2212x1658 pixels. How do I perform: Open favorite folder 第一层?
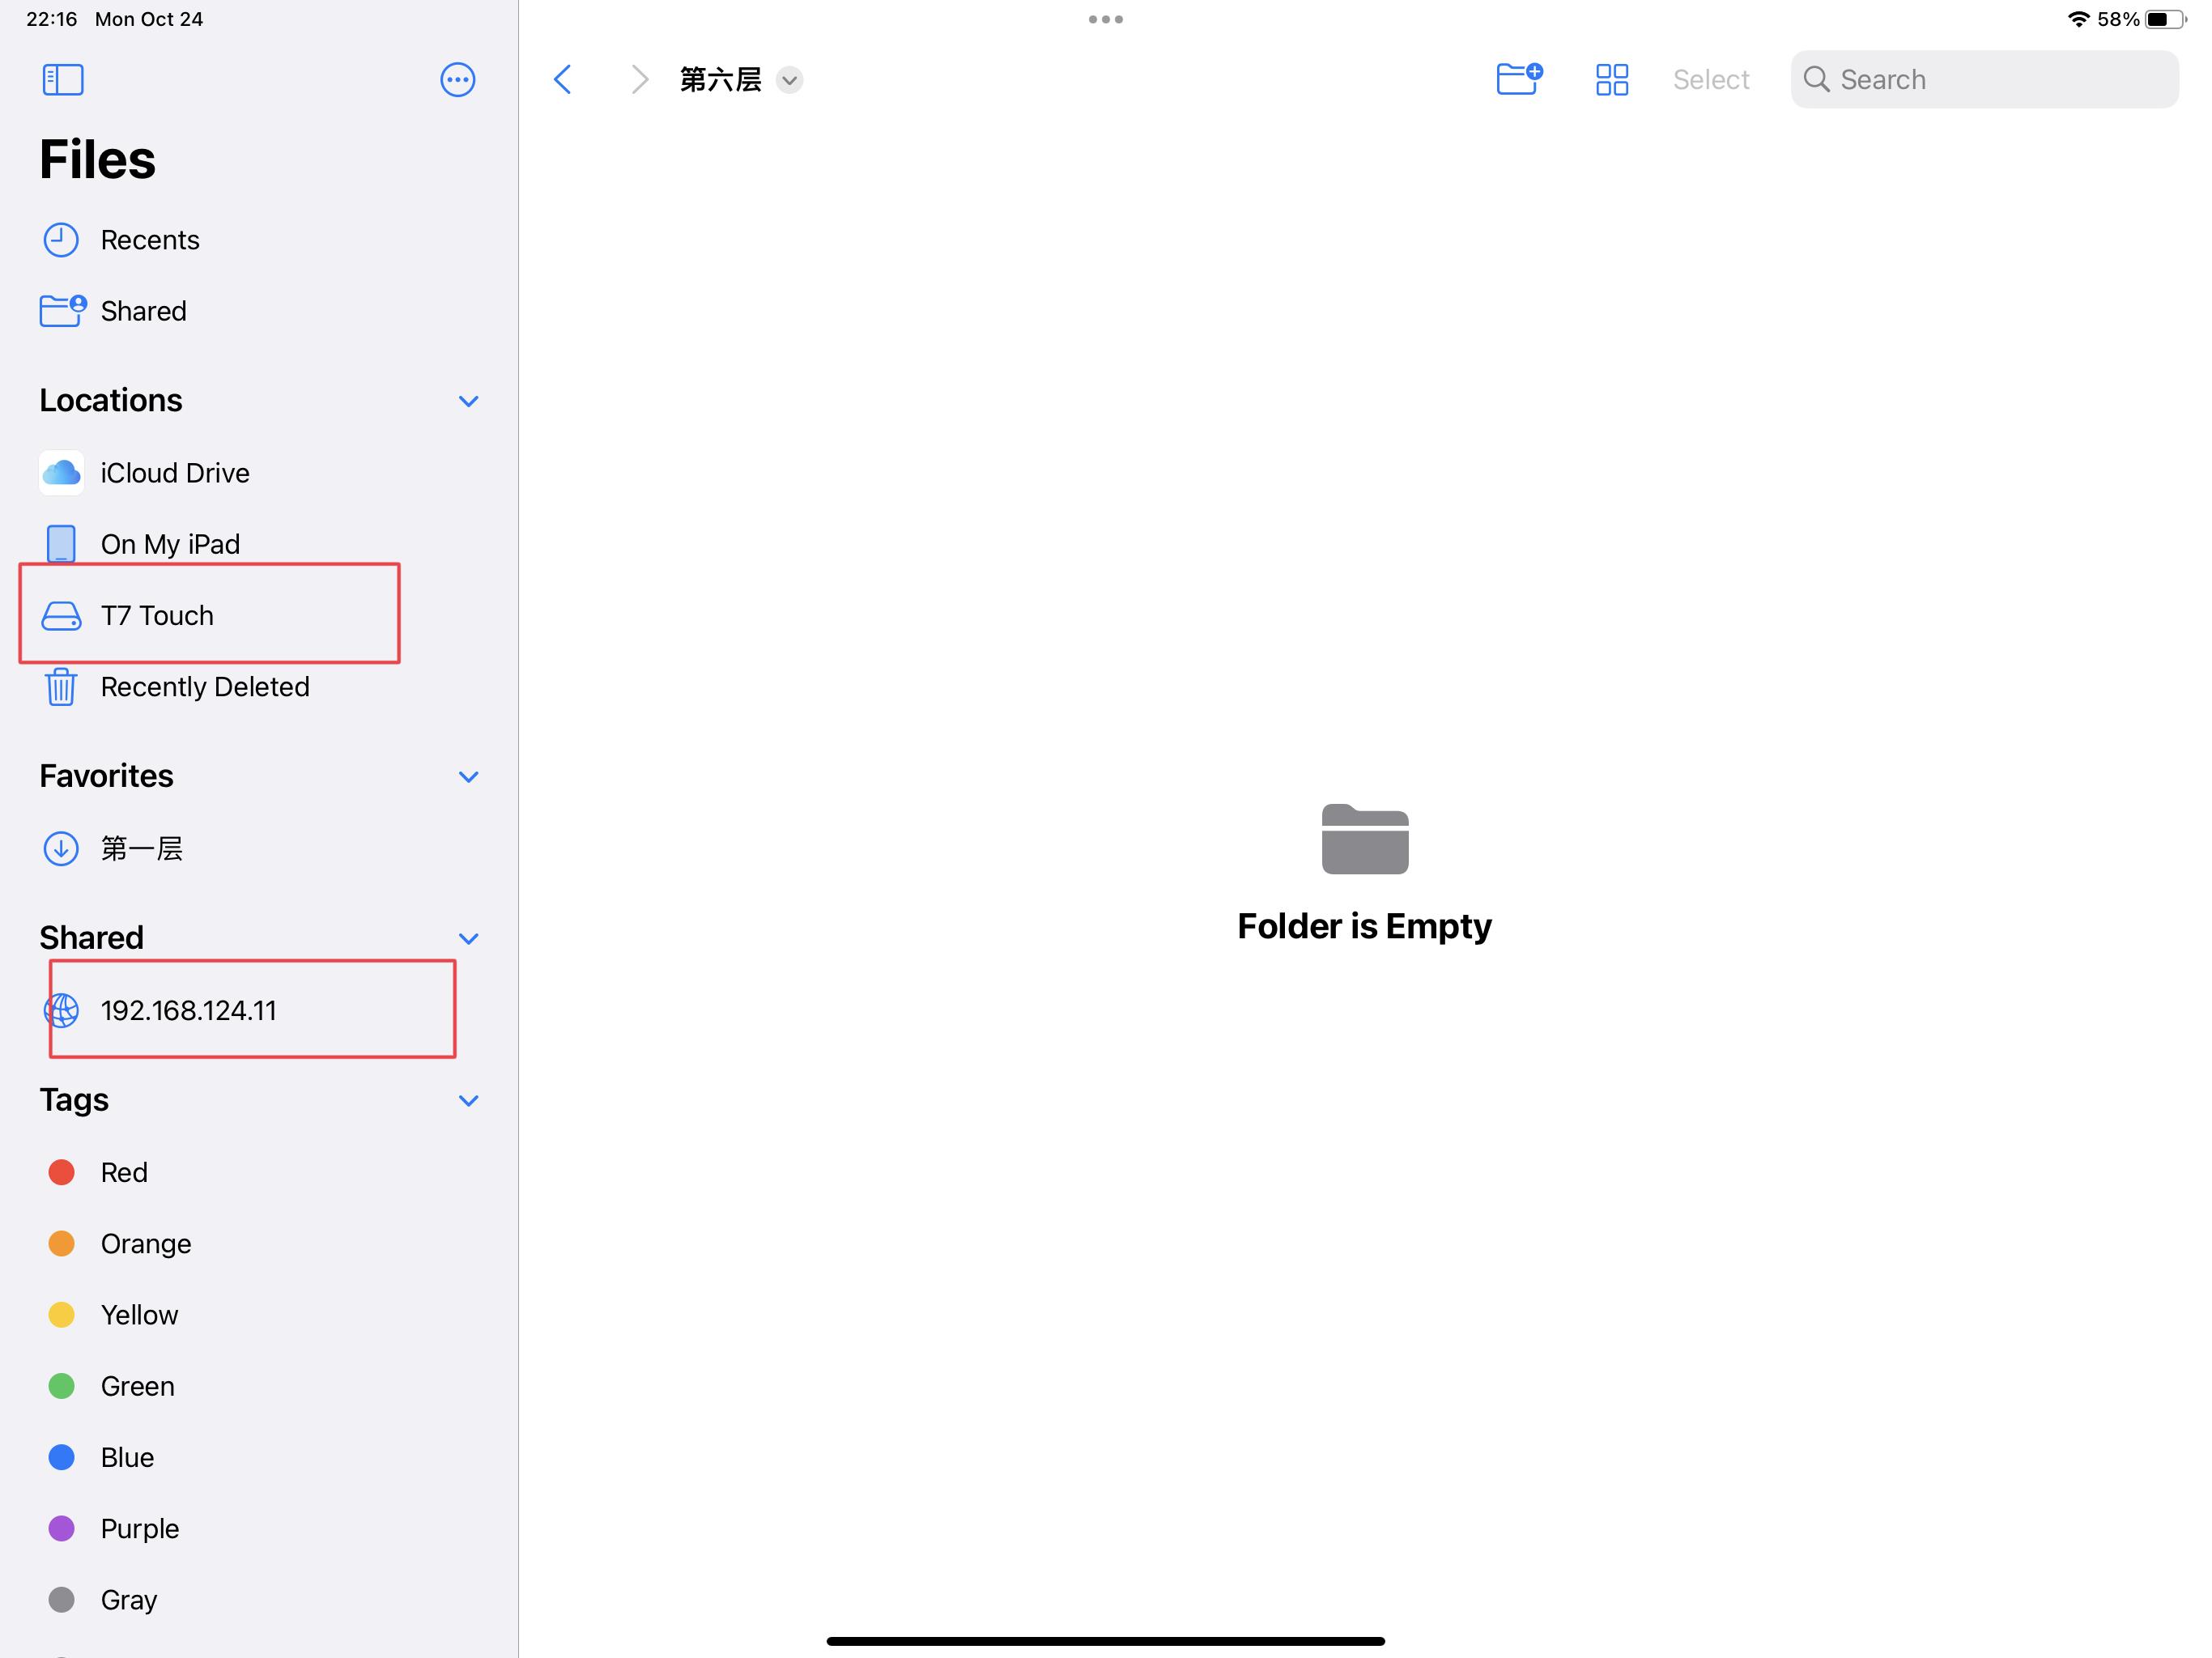click(141, 849)
